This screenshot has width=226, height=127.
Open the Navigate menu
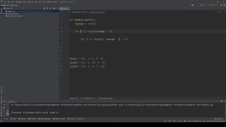tap(19, 2)
